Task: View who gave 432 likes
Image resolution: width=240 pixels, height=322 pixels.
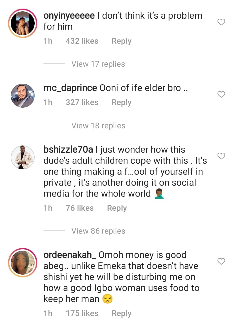Action: (82, 41)
